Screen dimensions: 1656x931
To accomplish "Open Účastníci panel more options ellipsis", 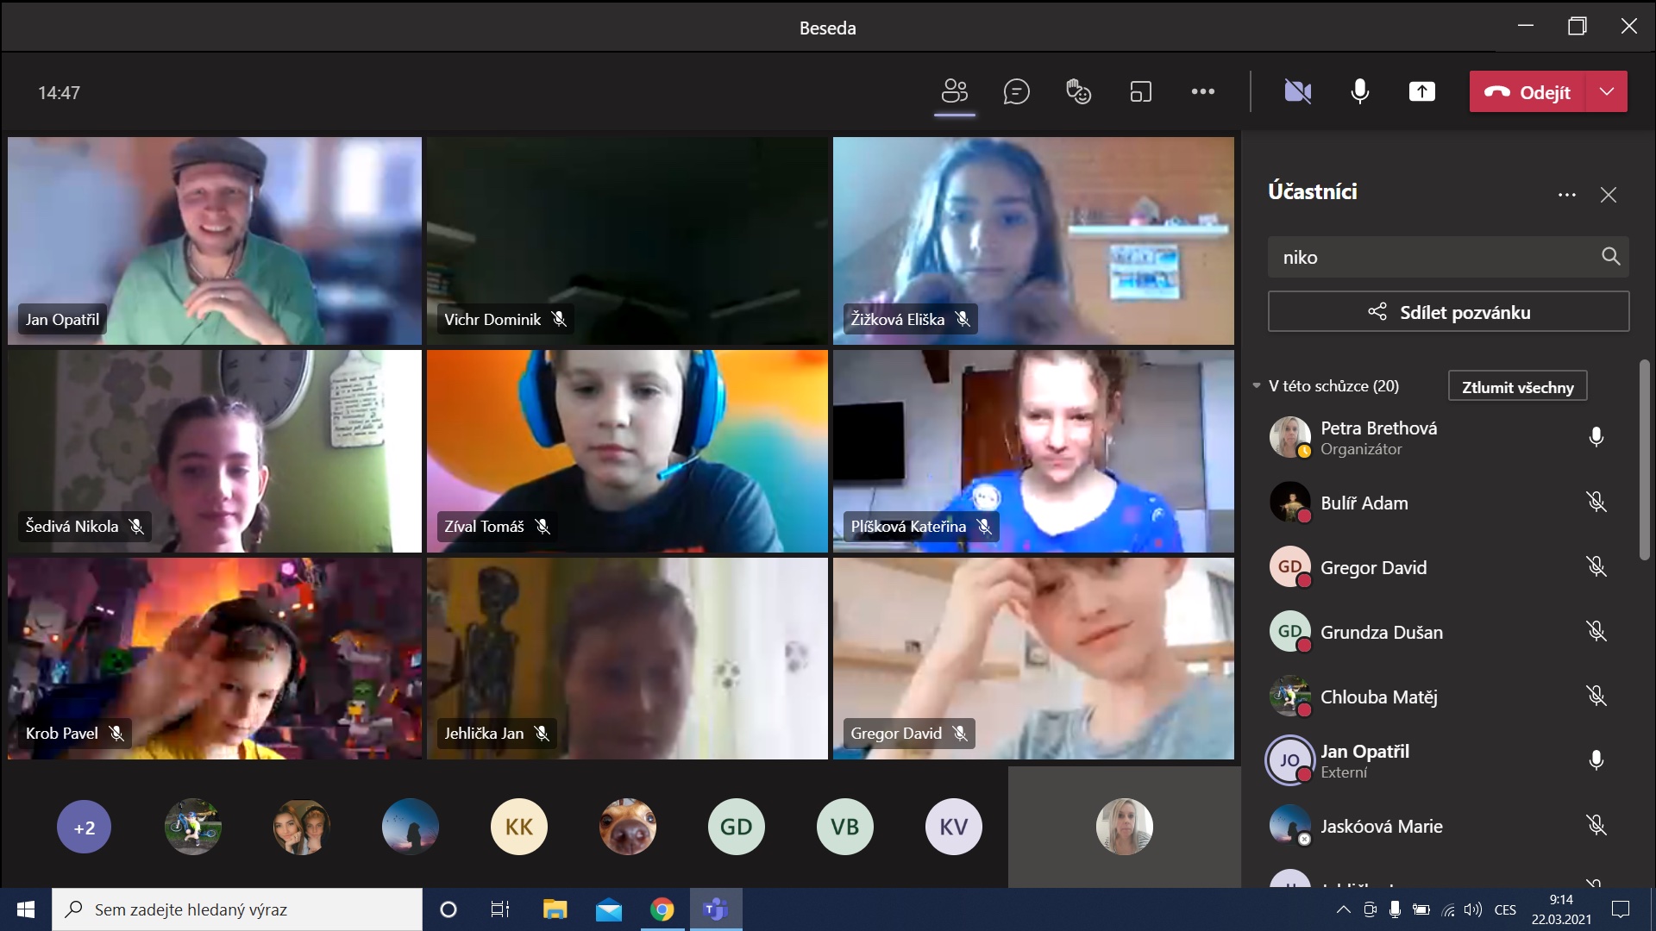I will click(1566, 195).
